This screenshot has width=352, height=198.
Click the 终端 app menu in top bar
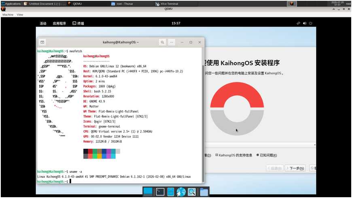pos(78,23)
